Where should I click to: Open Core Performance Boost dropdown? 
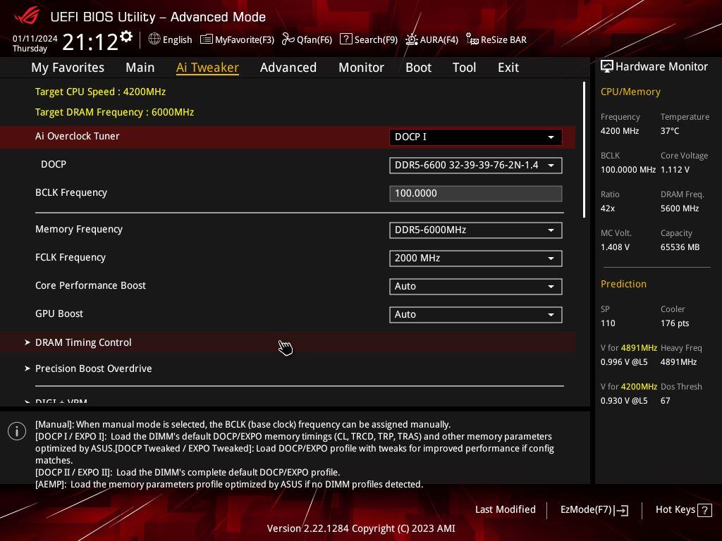tap(476, 287)
